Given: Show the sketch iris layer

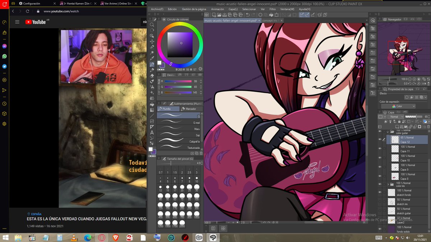Looking at the screenshot, I should coord(380,201).
